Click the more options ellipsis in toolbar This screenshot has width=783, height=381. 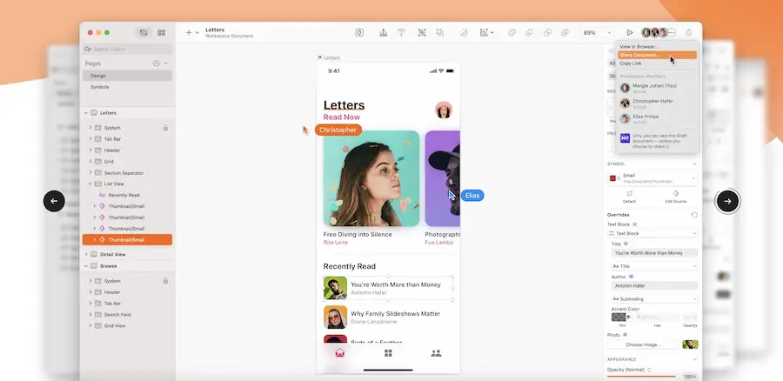tap(672, 32)
